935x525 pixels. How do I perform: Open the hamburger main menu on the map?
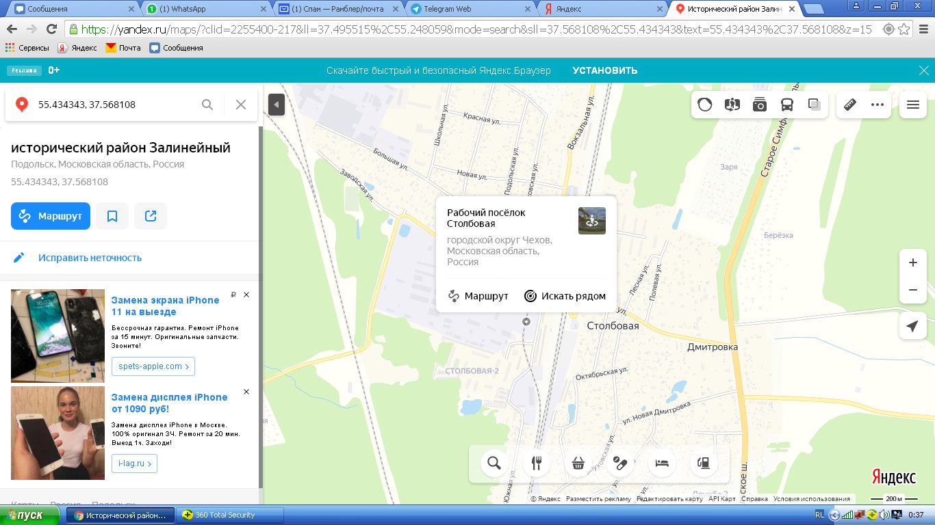913,105
